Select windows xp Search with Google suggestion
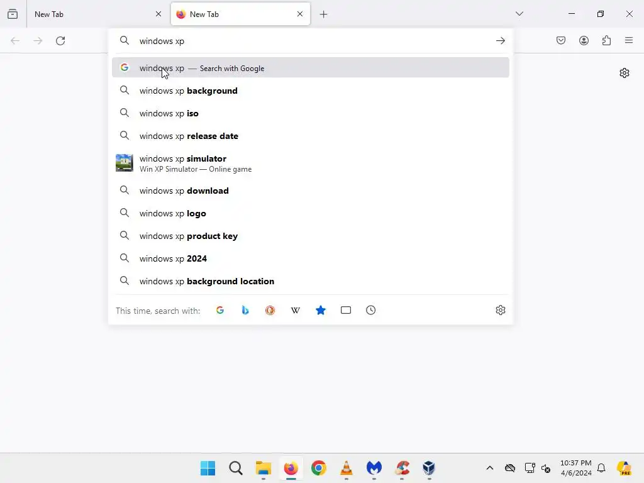The width and height of the screenshot is (644, 483). 311,68
